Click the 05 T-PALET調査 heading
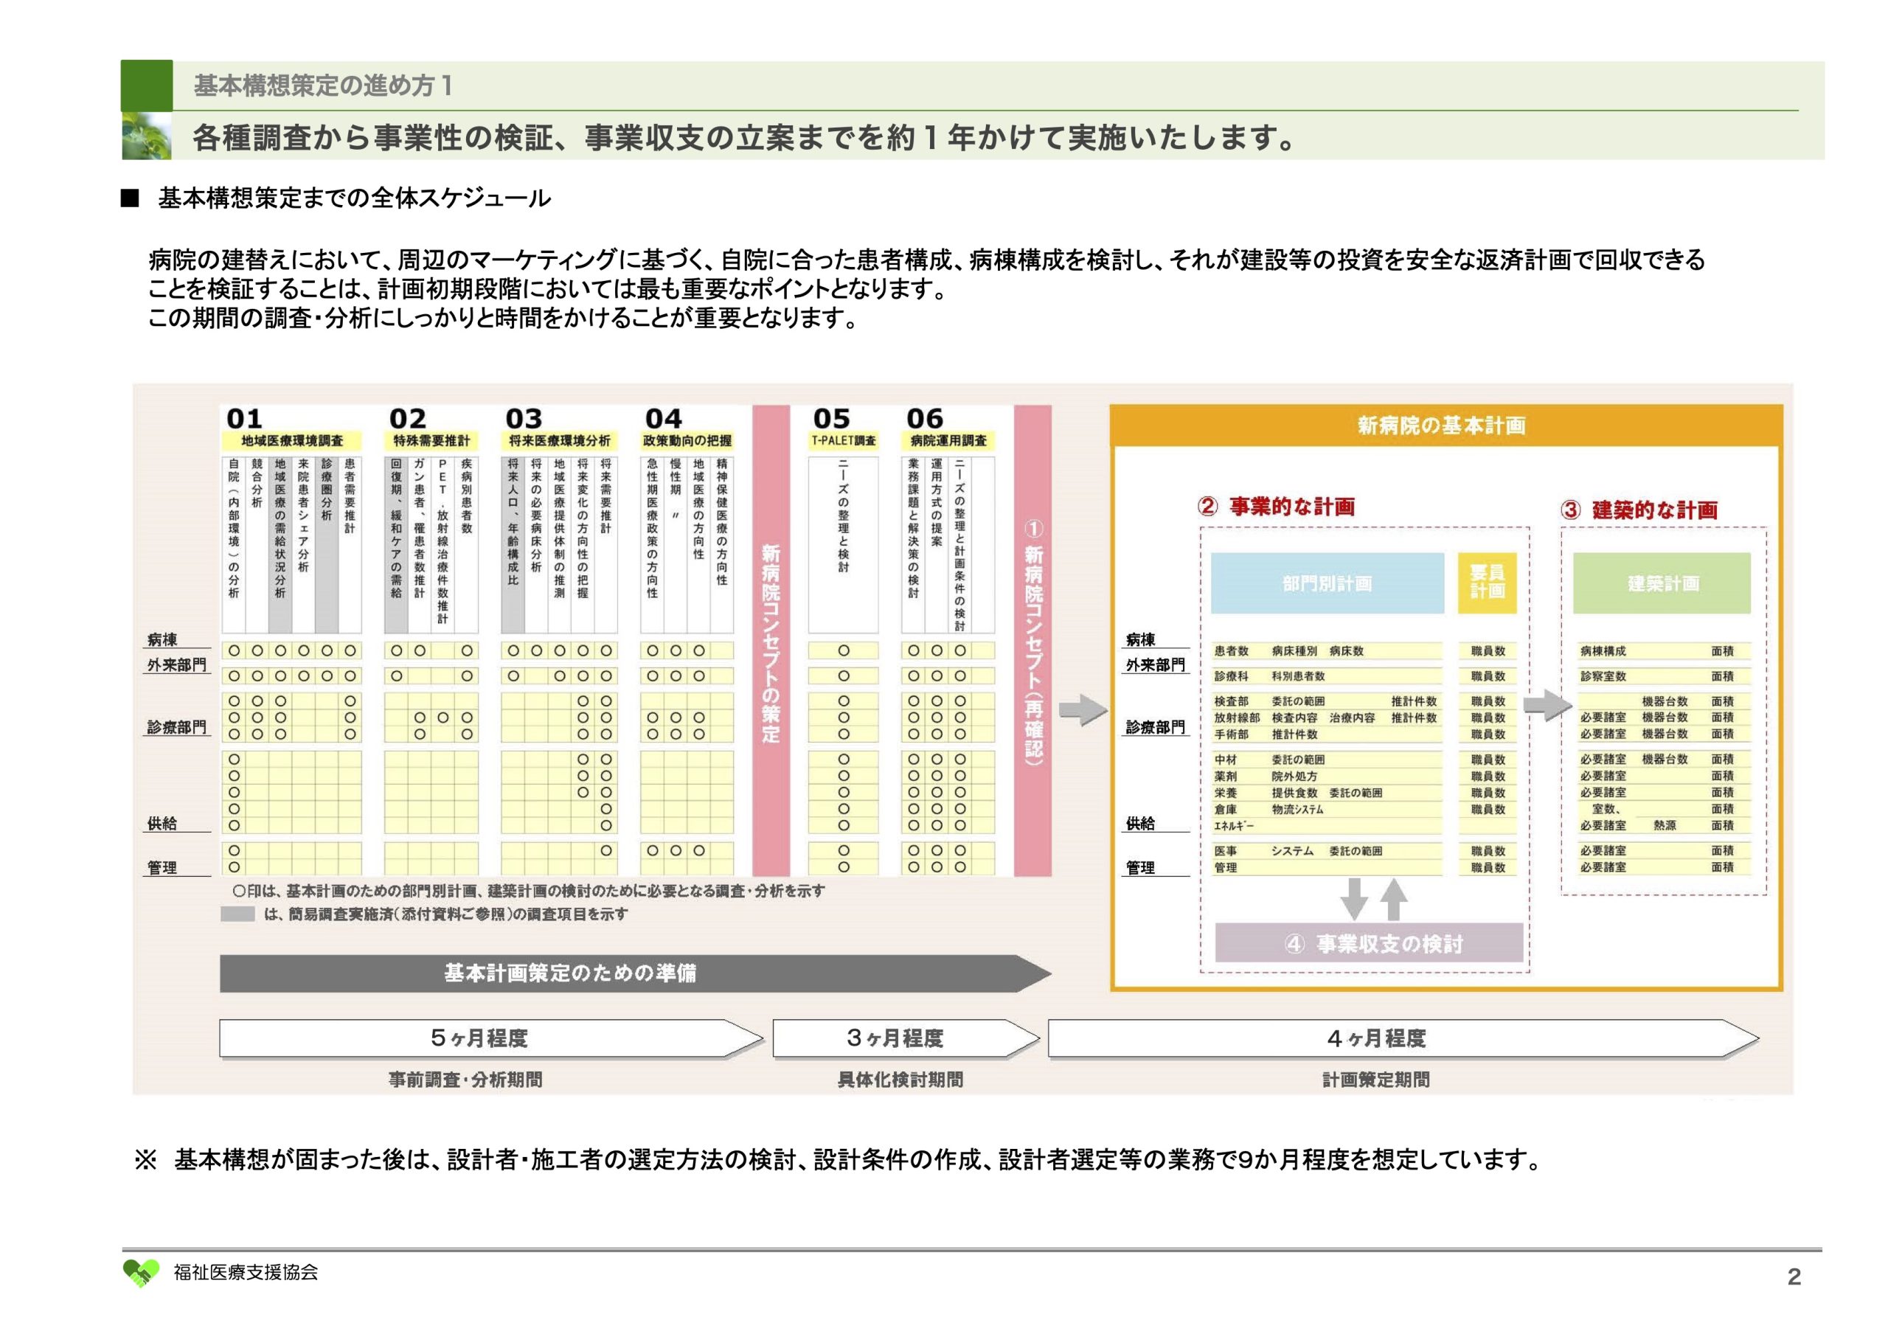The width and height of the screenshot is (1888, 1334). [843, 429]
